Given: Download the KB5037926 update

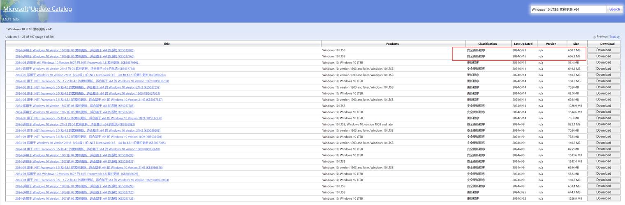Looking at the screenshot, I should tap(604, 62).
